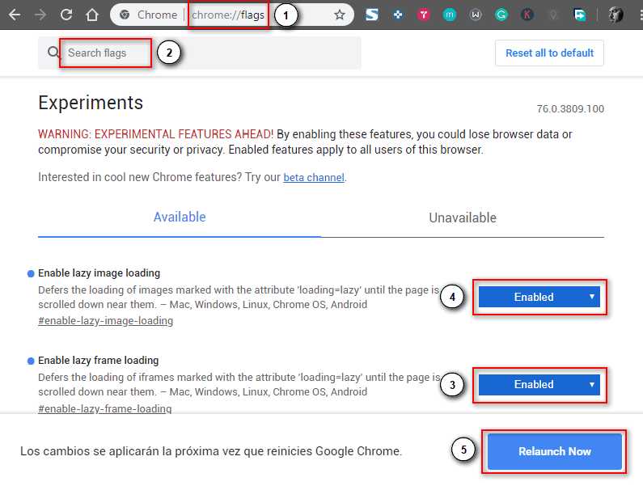Viewport: 643px width, 486px height.
Task: Open the dark K extension icon
Action: tap(527, 15)
